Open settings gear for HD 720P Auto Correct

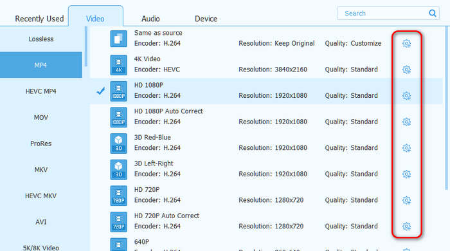coord(406,227)
